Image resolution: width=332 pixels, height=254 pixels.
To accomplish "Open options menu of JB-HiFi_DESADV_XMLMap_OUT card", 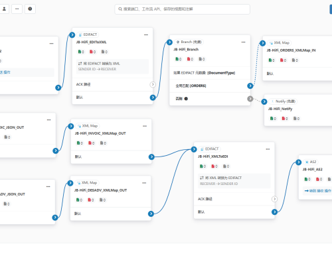I will 144,183.
